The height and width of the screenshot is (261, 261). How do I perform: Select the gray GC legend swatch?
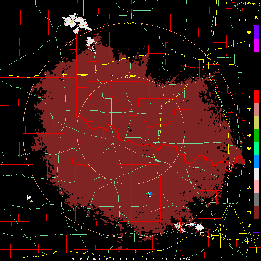click(x=256, y=200)
